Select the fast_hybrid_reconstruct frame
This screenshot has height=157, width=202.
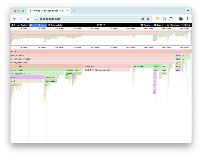tap(107, 70)
